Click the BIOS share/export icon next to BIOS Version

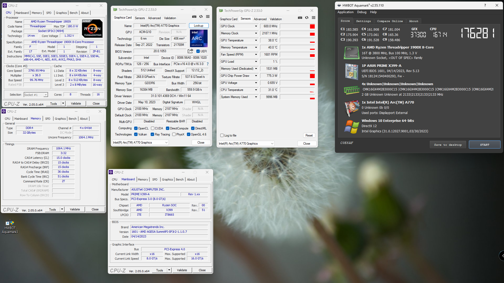coord(190,51)
